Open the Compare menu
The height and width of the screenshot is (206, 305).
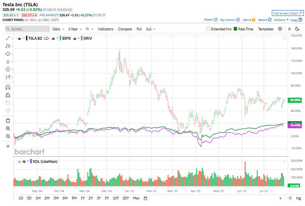click(125, 29)
